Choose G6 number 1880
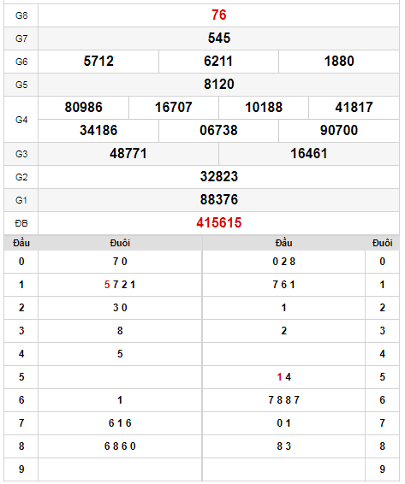 [339, 61]
